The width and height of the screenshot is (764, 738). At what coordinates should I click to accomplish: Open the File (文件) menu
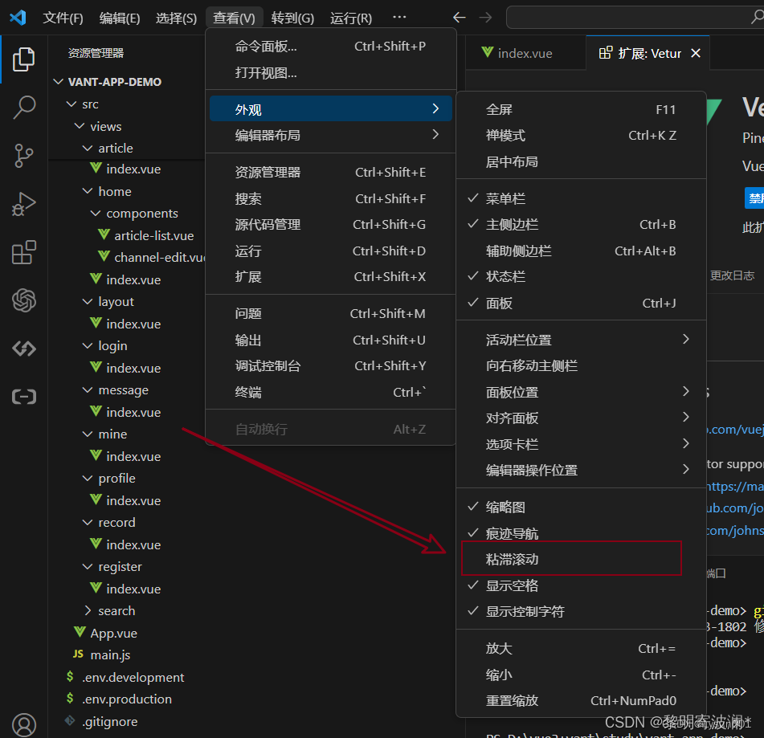click(x=63, y=18)
